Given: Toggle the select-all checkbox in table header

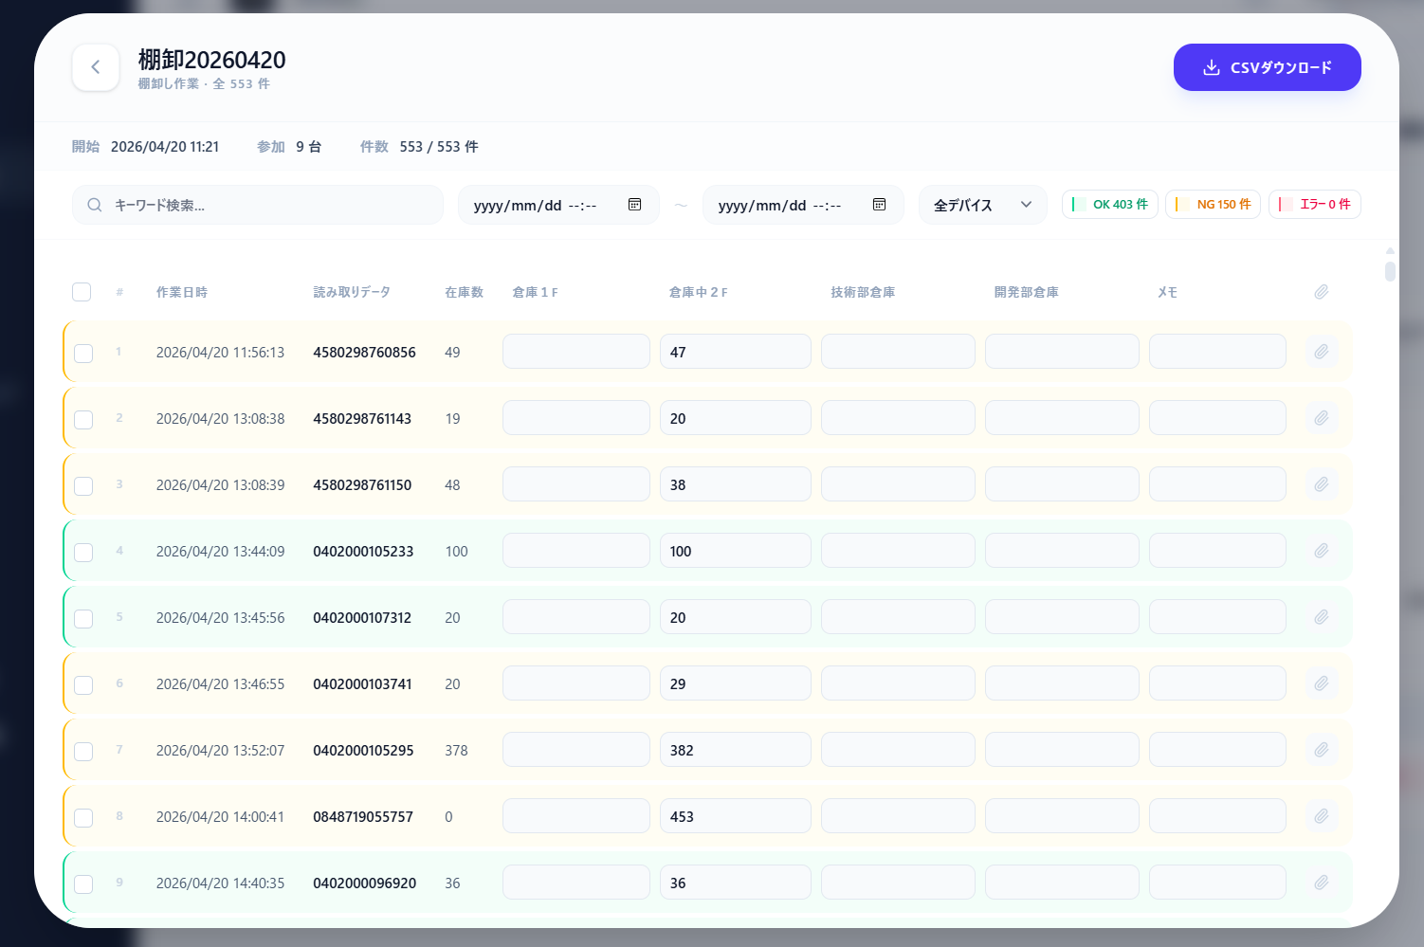Looking at the screenshot, I should pyautogui.click(x=82, y=292).
